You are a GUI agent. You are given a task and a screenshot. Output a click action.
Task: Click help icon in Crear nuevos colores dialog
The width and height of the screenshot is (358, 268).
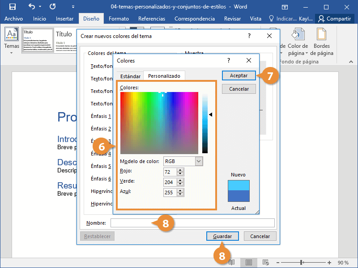tap(249, 36)
